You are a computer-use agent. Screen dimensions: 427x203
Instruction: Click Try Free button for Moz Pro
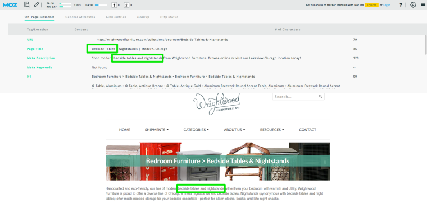click(371, 5)
